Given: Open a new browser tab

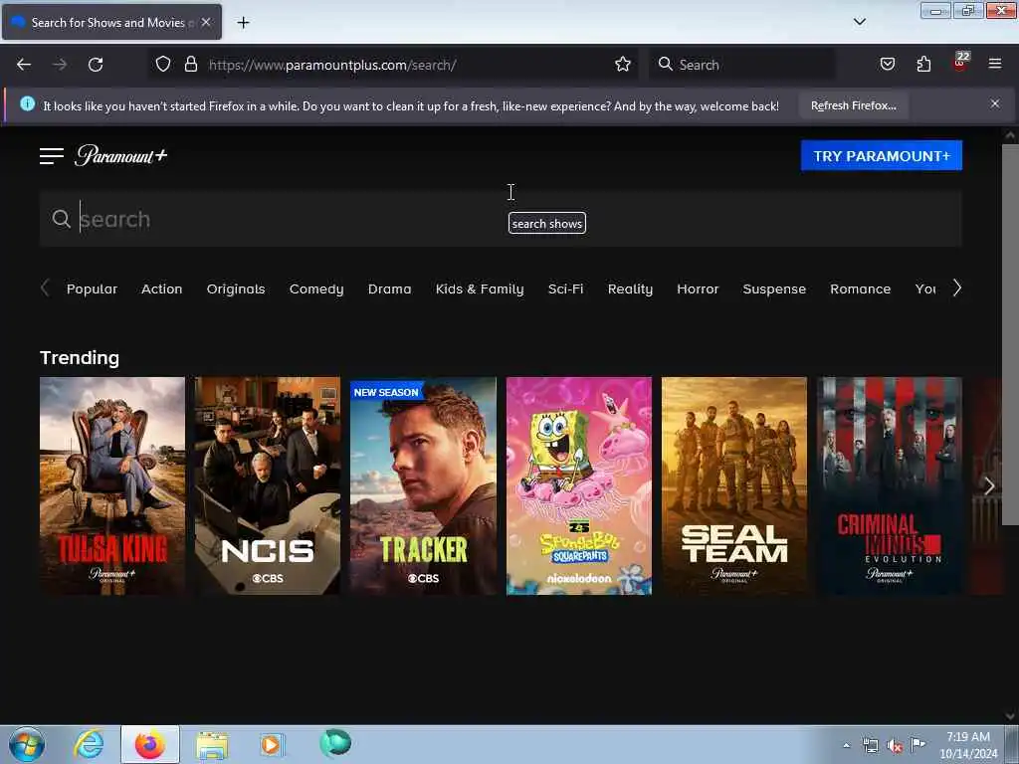Looking at the screenshot, I should pyautogui.click(x=243, y=23).
